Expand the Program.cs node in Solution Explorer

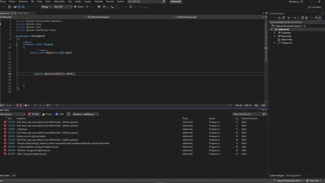click(275, 43)
